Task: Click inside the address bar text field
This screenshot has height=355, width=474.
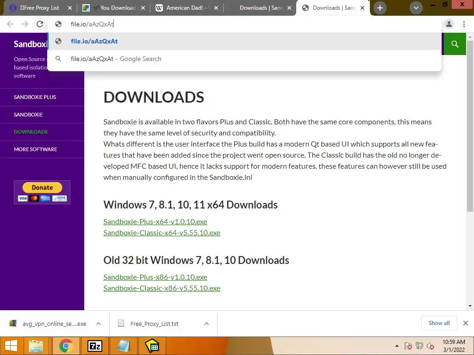Action: pos(245,24)
